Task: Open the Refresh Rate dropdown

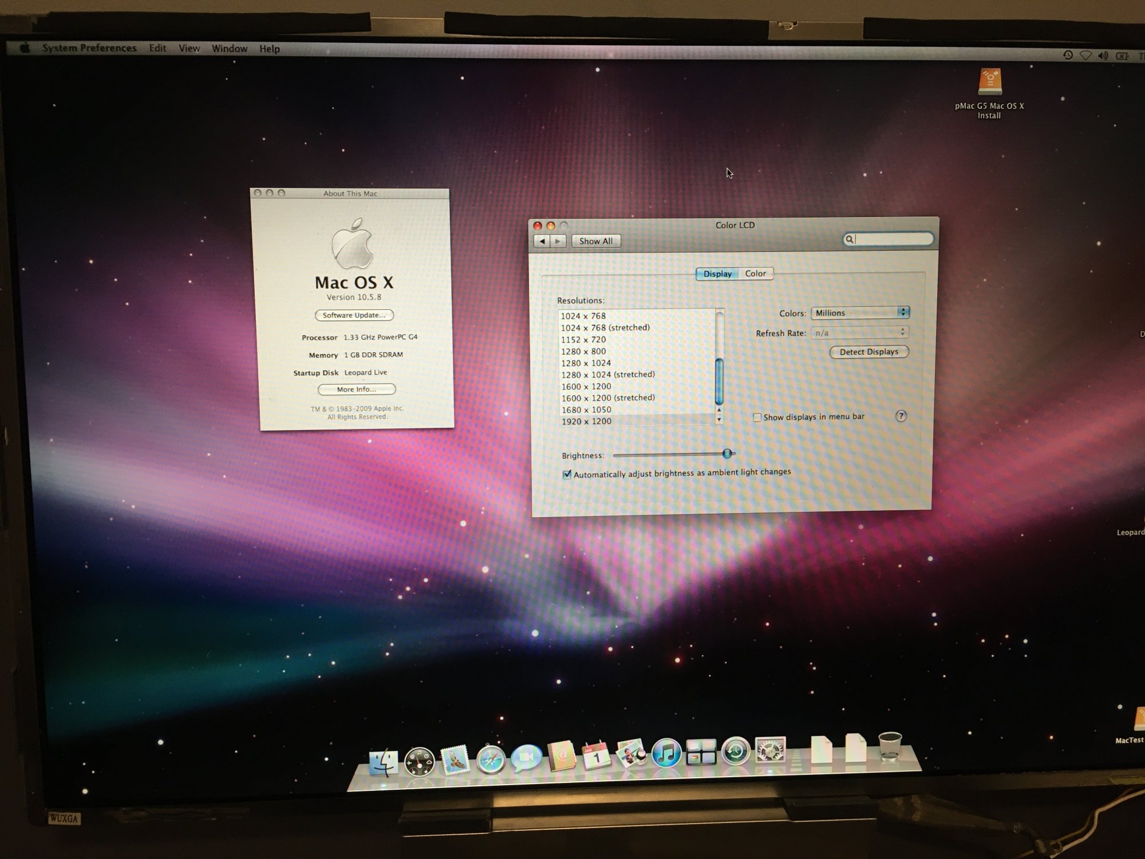Action: [x=859, y=332]
